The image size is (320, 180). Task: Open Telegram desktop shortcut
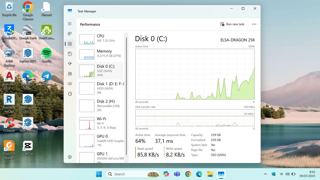coord(46,78)
